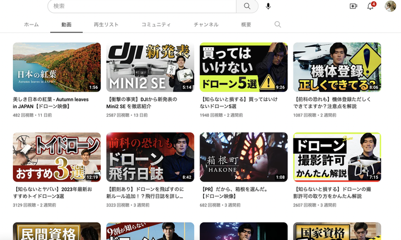
Task: Select the 動画 tab
Action: [66, 25]
